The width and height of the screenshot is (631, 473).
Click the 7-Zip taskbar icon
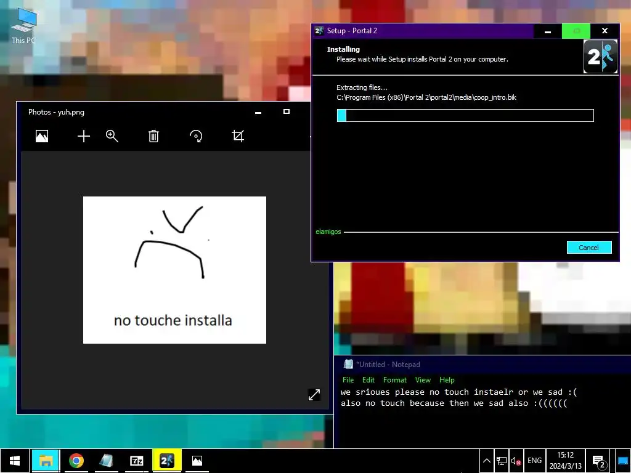136,461
